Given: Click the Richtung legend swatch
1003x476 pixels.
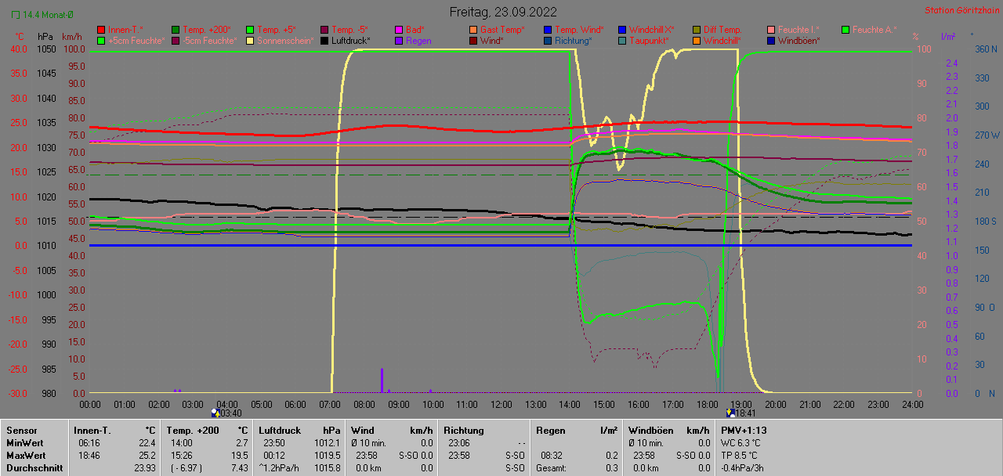Looking at the screenshot, I should (547, 41).
